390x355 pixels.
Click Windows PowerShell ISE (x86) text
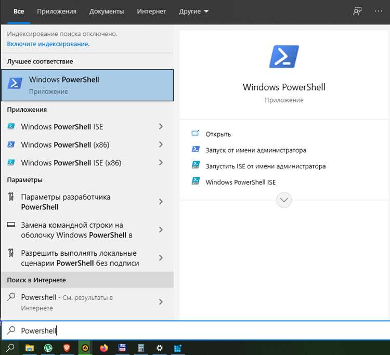[x=71, y=163]
